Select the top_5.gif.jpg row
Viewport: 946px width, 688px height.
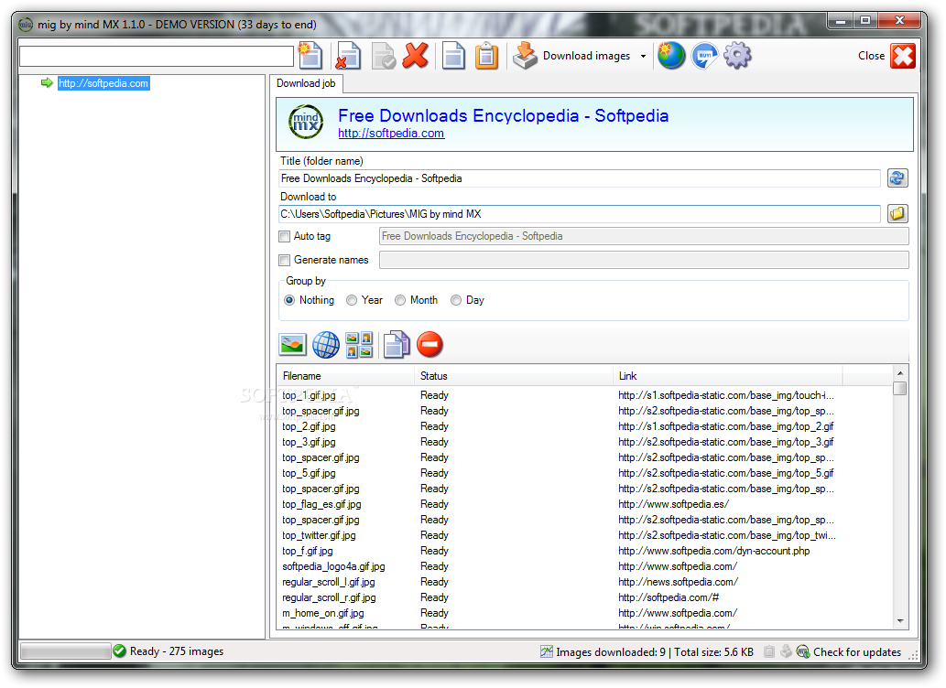tap(584, 473)
